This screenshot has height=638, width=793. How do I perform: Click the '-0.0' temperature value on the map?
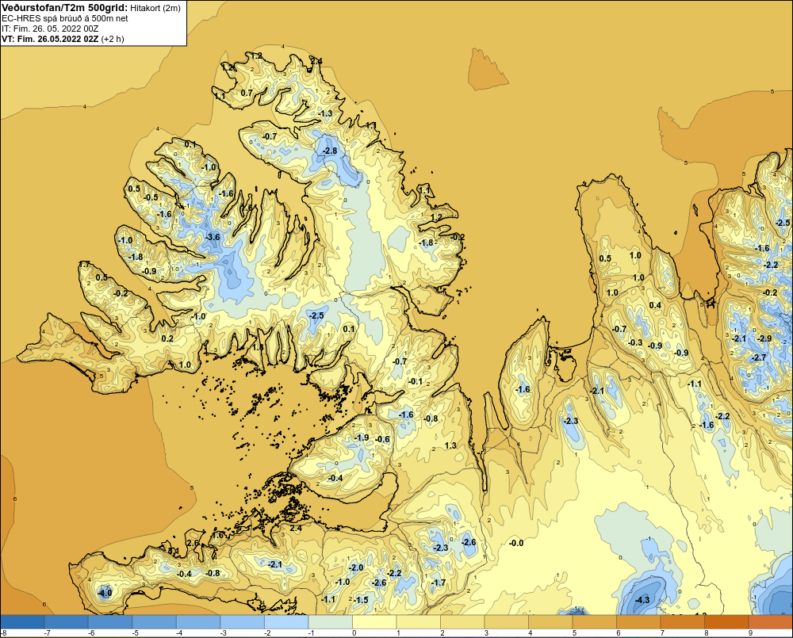(x=516, y=543)
